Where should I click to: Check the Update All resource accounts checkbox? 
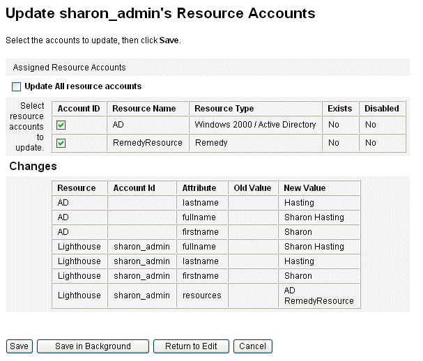[x=16, y=87]
